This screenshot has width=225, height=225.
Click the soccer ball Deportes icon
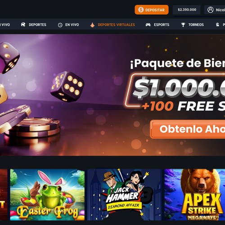point(23,25)
